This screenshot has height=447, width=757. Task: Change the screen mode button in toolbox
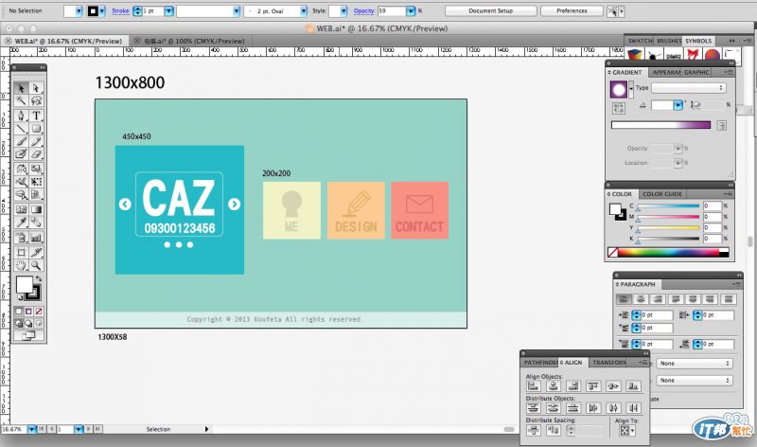click(28, 335)
